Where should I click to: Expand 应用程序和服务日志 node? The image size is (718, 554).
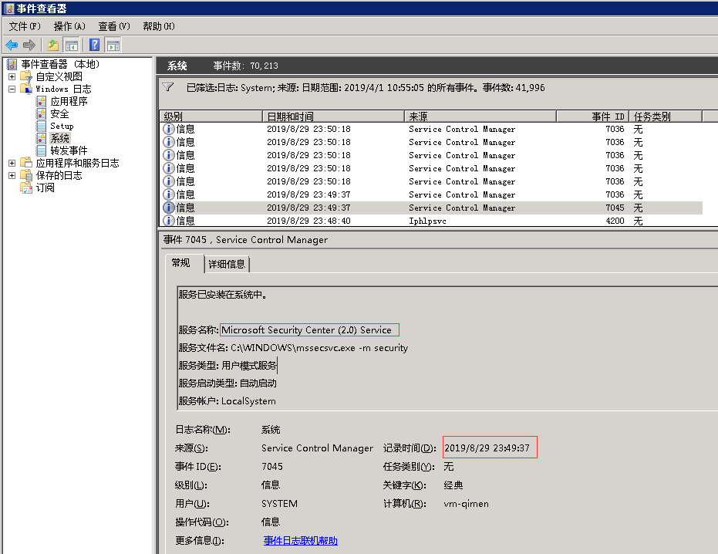[x=12, y=163]
